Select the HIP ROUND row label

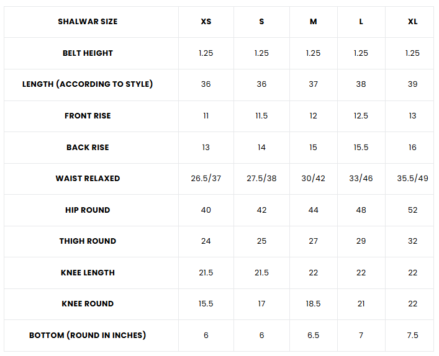tap(88, 210)
